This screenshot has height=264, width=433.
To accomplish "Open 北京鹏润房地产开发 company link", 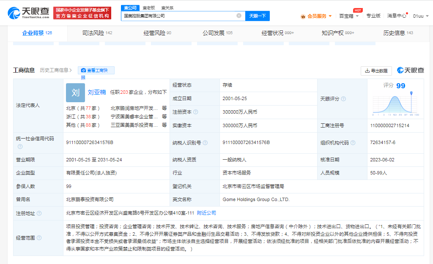I will click(x=134, y=108).
